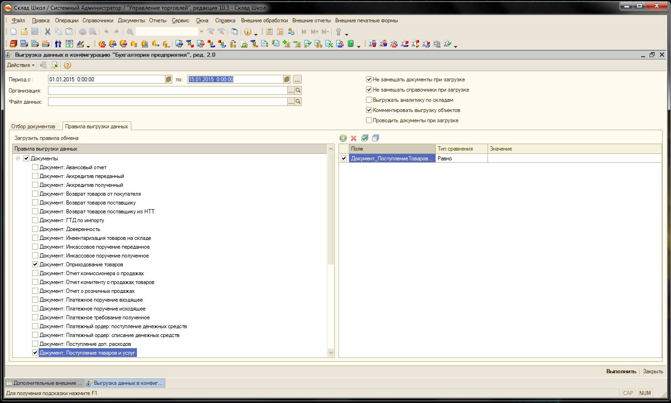Uncheck Документ: Оприходование товаров
This screenshot has width=671, height=403.
(x=35, y=264)
